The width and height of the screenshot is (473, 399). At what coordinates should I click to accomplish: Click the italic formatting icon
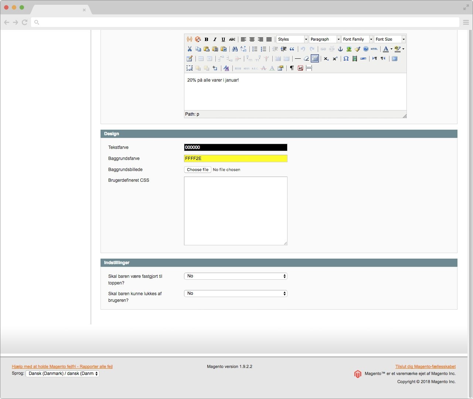click(215, 39)
